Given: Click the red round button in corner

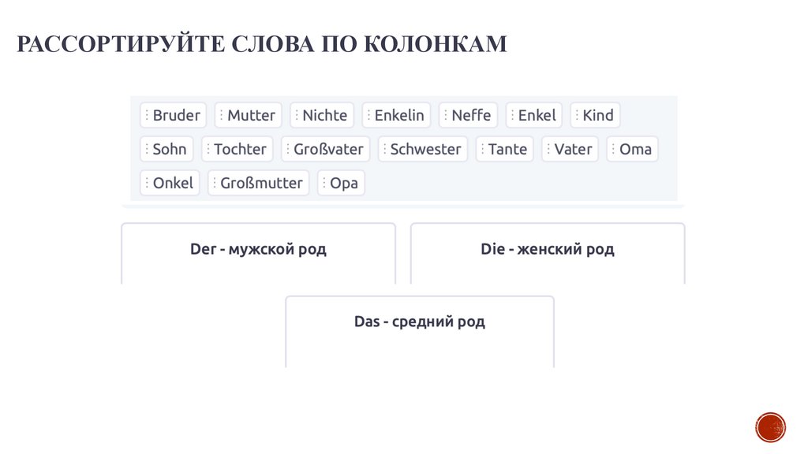Looking at the screenshot, I should pos(770,426).
